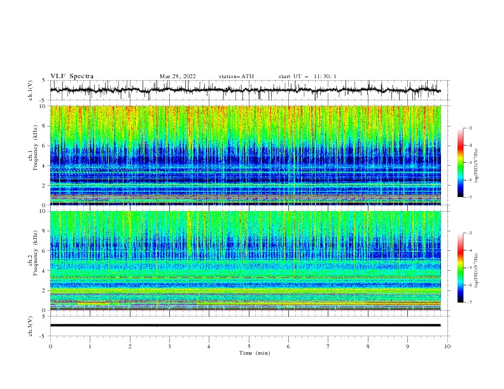The width and height of the screenshot is (504, 389).
Task: Click the ch.1 Frequency (kHz) axis label
Action: pyautogui.click(x=33, y=146)
